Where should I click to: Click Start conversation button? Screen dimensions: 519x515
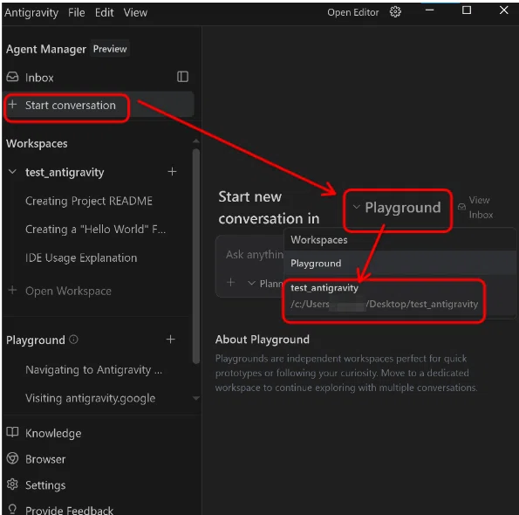tap(99, 106)
